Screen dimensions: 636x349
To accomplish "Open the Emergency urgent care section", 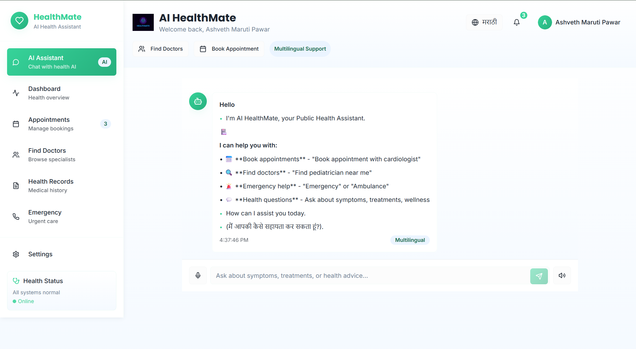I will 62,217.
